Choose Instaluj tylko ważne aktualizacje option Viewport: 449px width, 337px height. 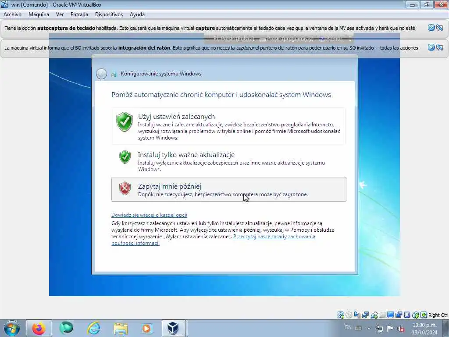[x=228, y=161]
